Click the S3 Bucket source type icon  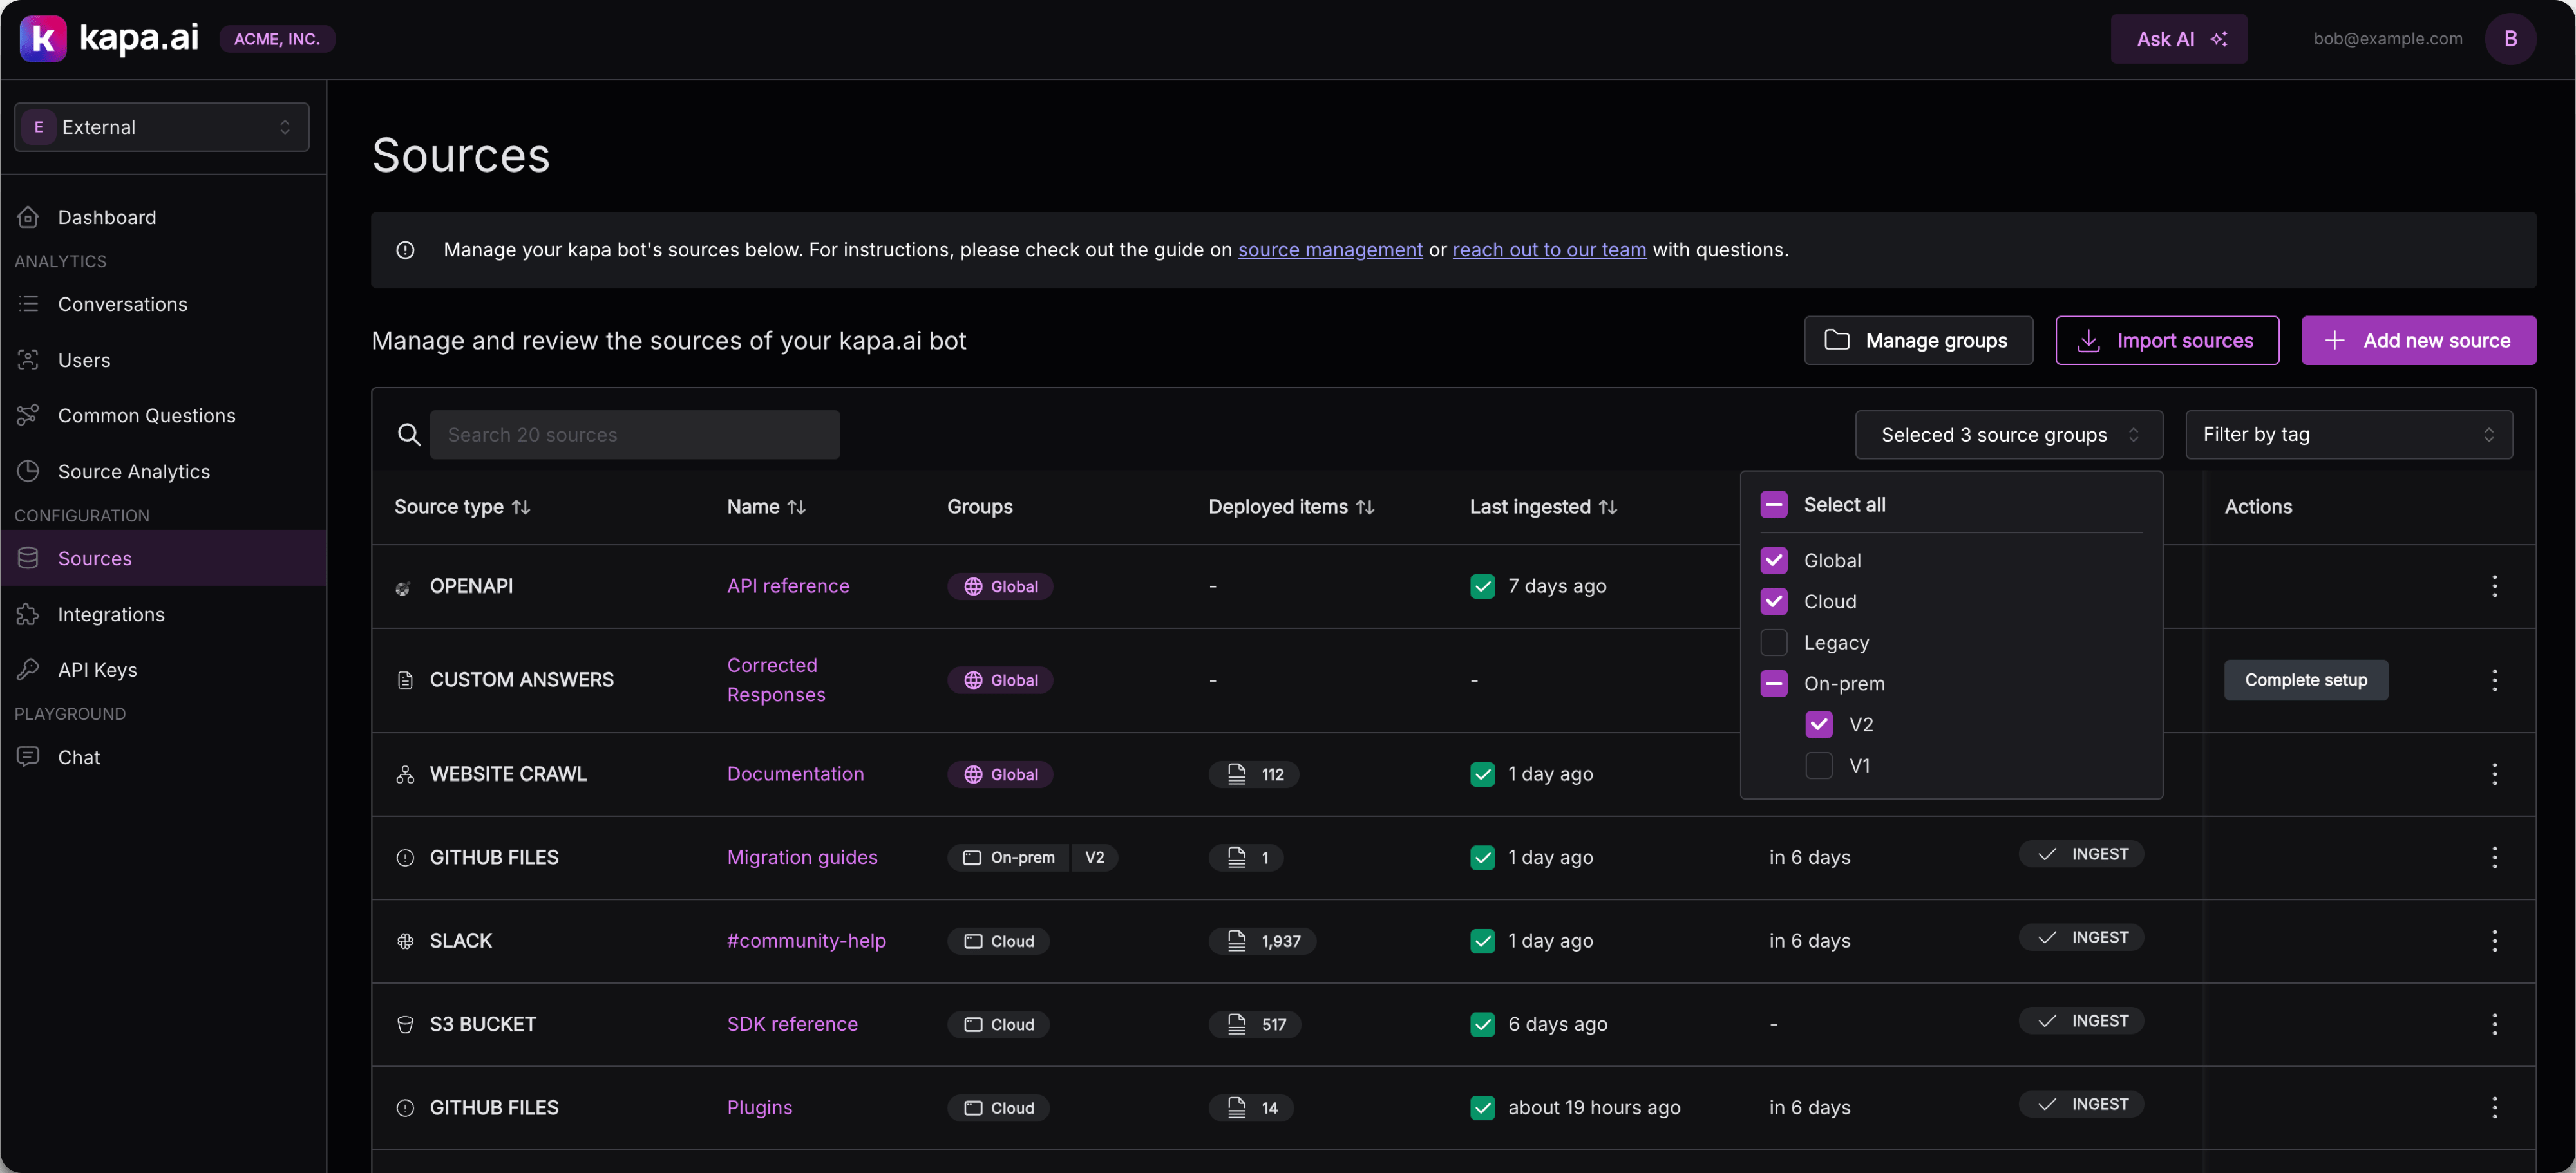click(404, 1024)
